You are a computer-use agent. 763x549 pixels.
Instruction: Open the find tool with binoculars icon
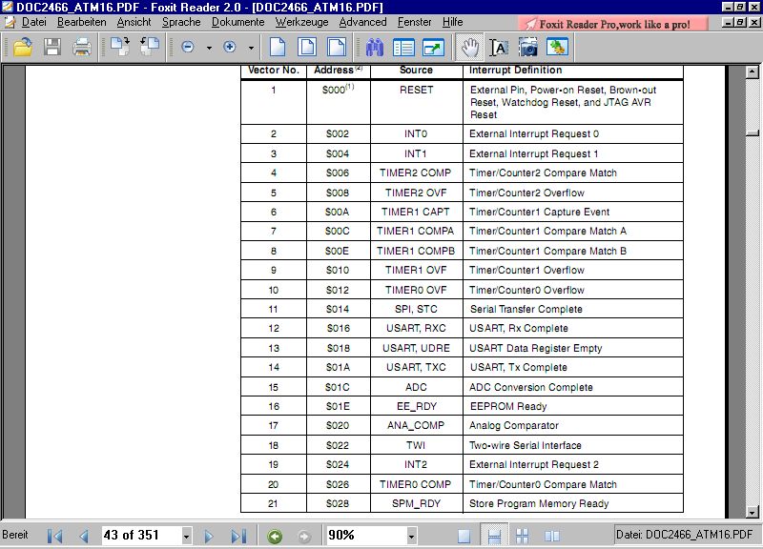[374, 47]
